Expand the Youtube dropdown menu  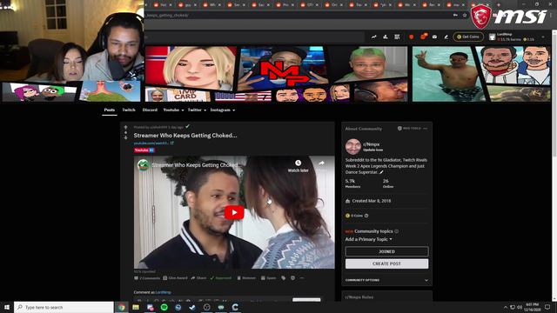173,110
